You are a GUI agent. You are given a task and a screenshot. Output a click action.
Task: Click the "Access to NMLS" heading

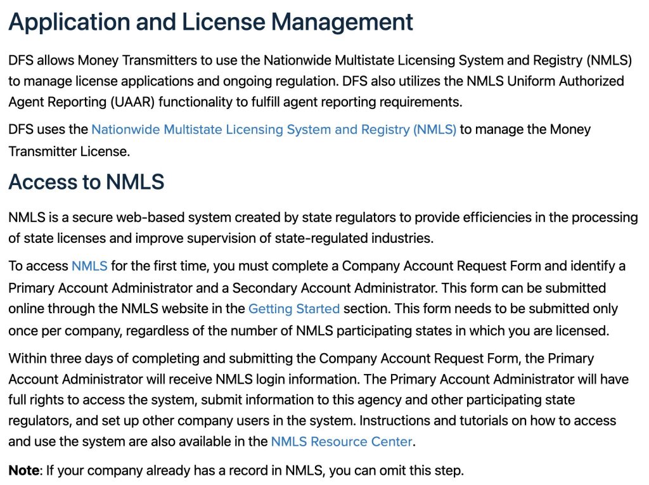pyautogui.click(x=86, y=183)
